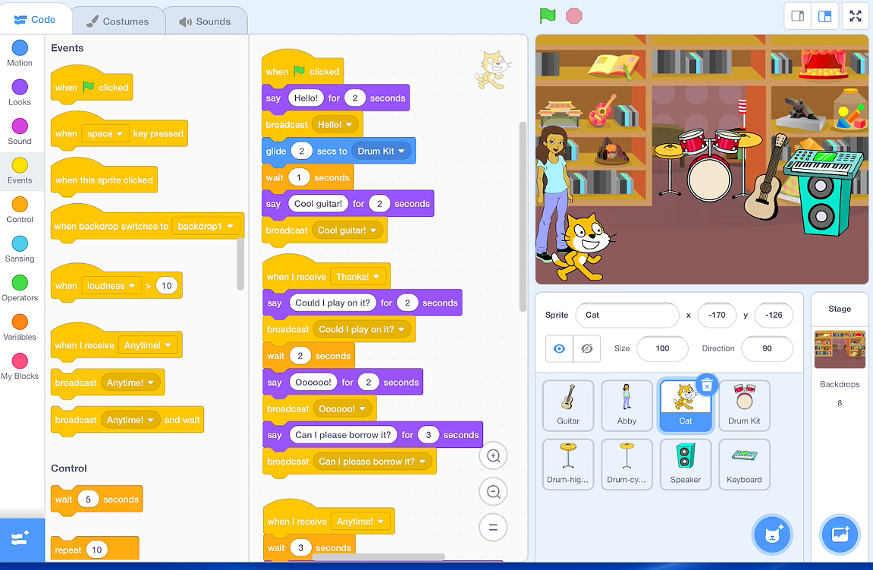Click the Size field showing 100
Image resolution: width=873 pixels, height=570 pixels.
click(663, 349)
